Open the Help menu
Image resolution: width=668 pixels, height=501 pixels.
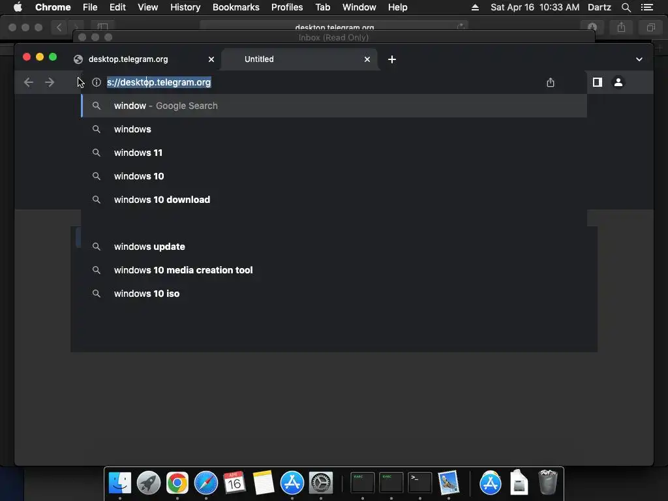pyautogui.click(x=397, y=7)
